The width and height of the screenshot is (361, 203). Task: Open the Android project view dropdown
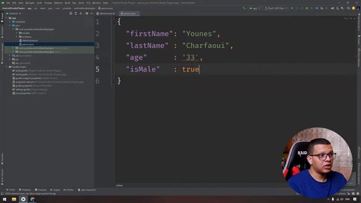point(14,14)
